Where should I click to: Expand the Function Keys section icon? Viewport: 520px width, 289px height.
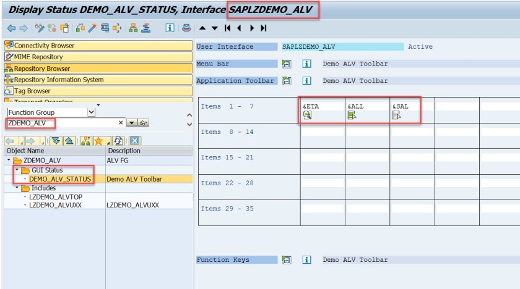coord(287,260)
